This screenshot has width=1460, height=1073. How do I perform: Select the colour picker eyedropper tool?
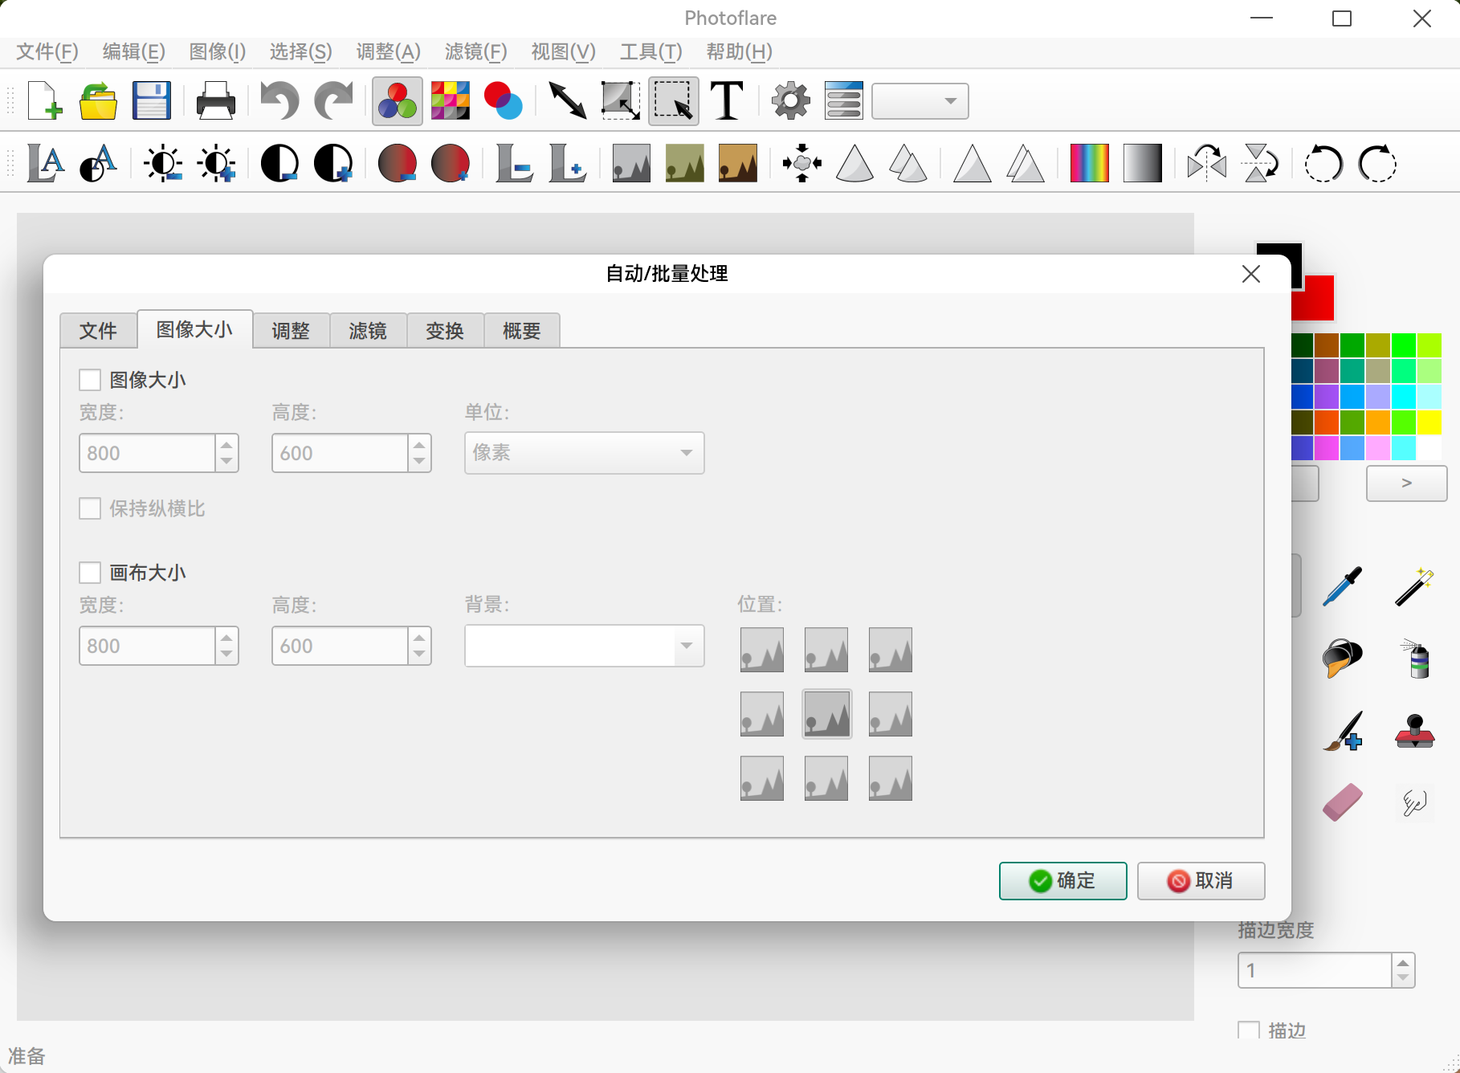pos(1343,586)
